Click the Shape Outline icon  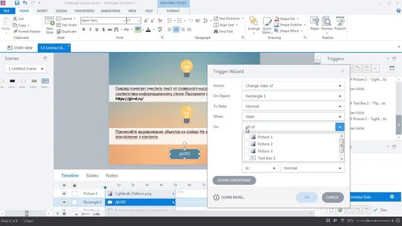(x=276, y=24)
